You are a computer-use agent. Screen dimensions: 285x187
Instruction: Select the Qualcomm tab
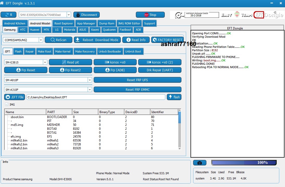point(109,30)
